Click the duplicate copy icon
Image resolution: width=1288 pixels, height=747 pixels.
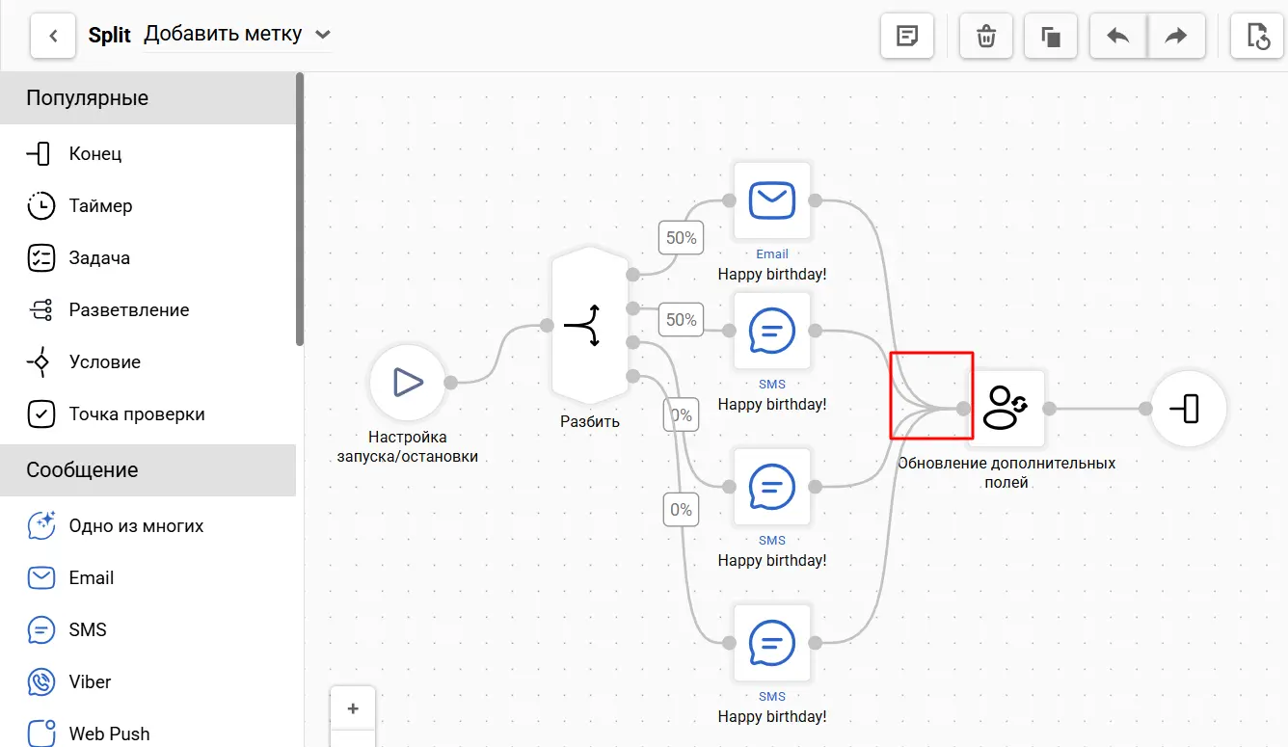(1051, 37)
